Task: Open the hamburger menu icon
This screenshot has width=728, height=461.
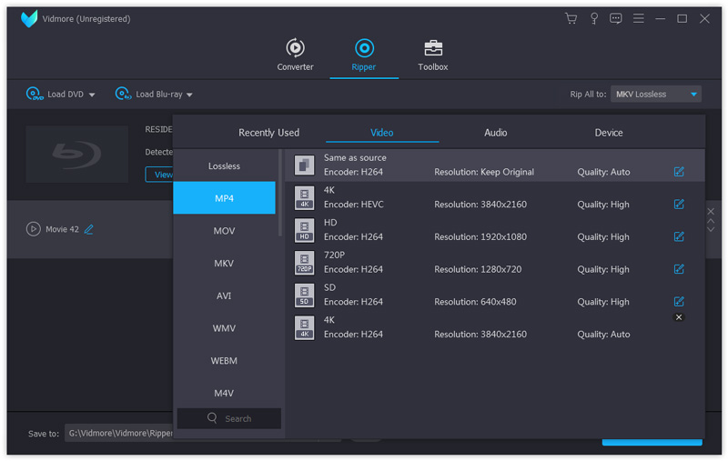Action: pyautogui.click(x=639, y=18)
